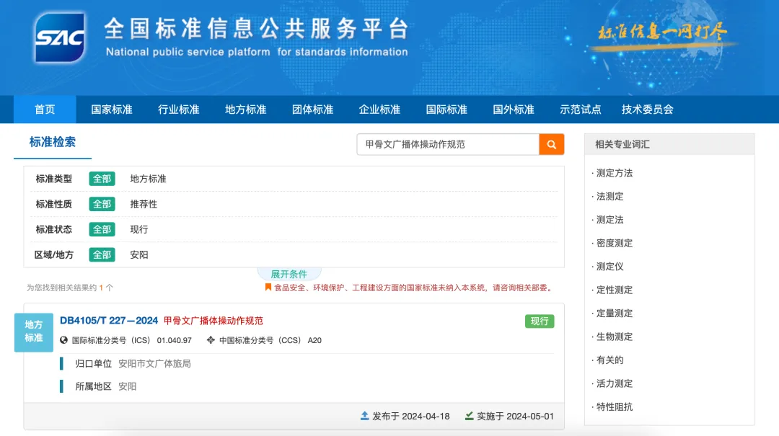Image resolution: width=779 pixels, height=436 pixels.
Task: Click the CCS code A20
Action: coord(314,340)
